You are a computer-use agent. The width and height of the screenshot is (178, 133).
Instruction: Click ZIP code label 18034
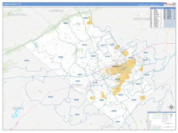click(x=138, y=84)
